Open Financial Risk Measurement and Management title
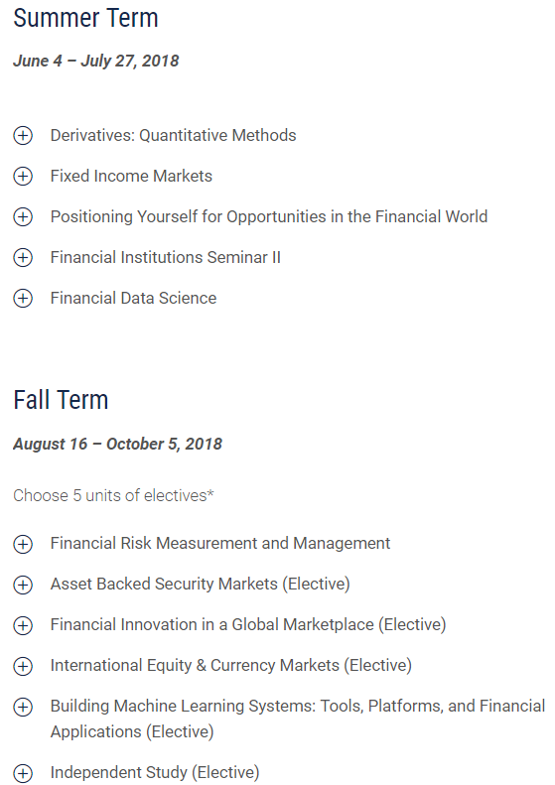This screenshot has width=555, height=785. (x=220, y=543)
